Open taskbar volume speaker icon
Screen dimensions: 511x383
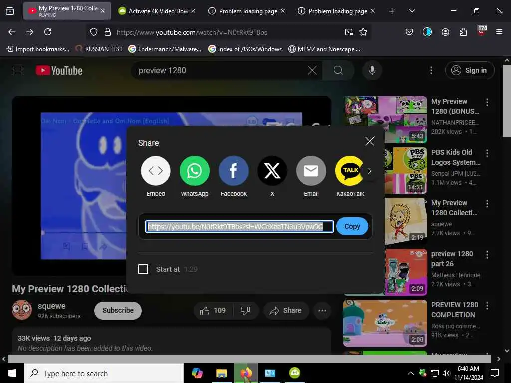[x=446, y=373]
